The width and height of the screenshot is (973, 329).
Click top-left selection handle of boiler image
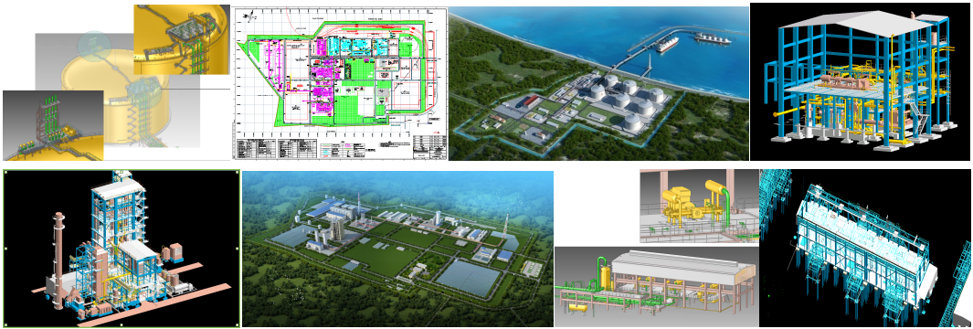(4, 170)
